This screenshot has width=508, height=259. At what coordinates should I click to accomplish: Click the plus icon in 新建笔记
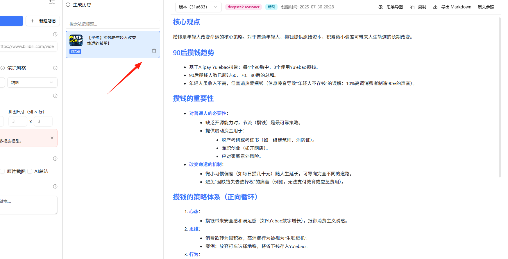pos(32,21)
